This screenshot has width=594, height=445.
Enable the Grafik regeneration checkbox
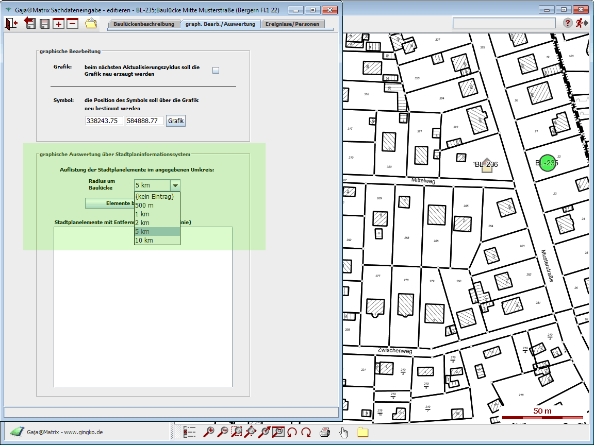pyautogui.click(x=216, y=71)
